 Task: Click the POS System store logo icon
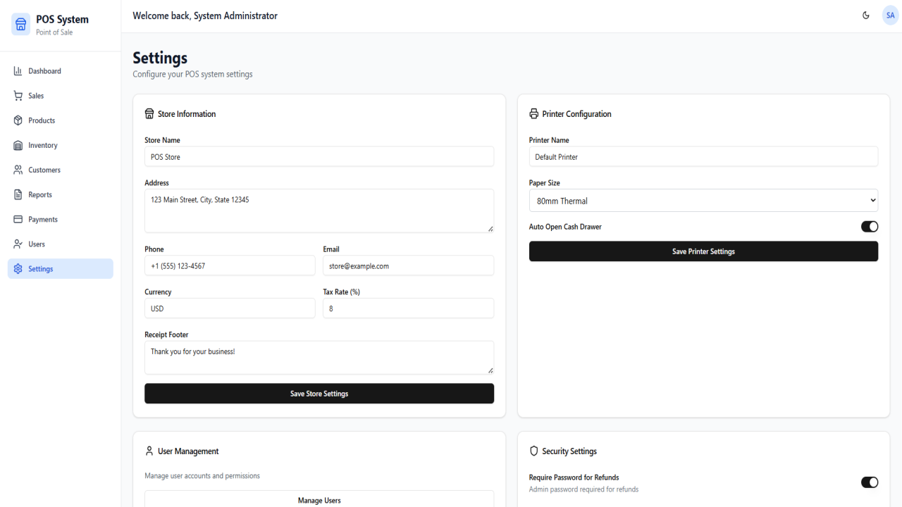(21, 25)
